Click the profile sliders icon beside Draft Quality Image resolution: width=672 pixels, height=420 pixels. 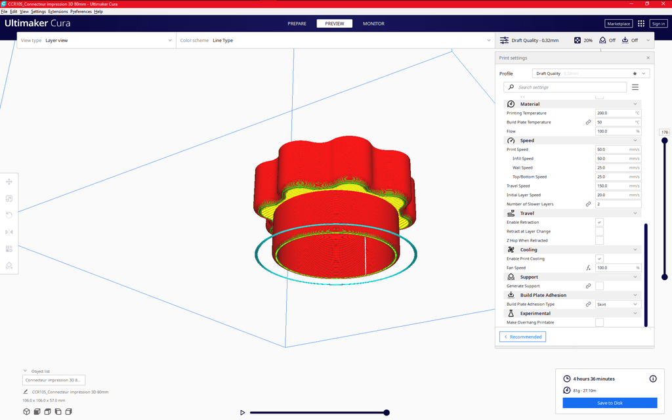tap(505, 40)
